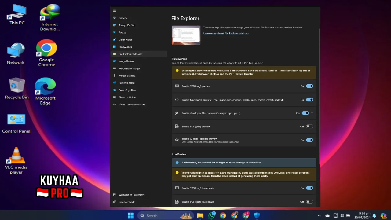Click the volume icon in system tray
The image size is (391, 220).
click(342, 216)
